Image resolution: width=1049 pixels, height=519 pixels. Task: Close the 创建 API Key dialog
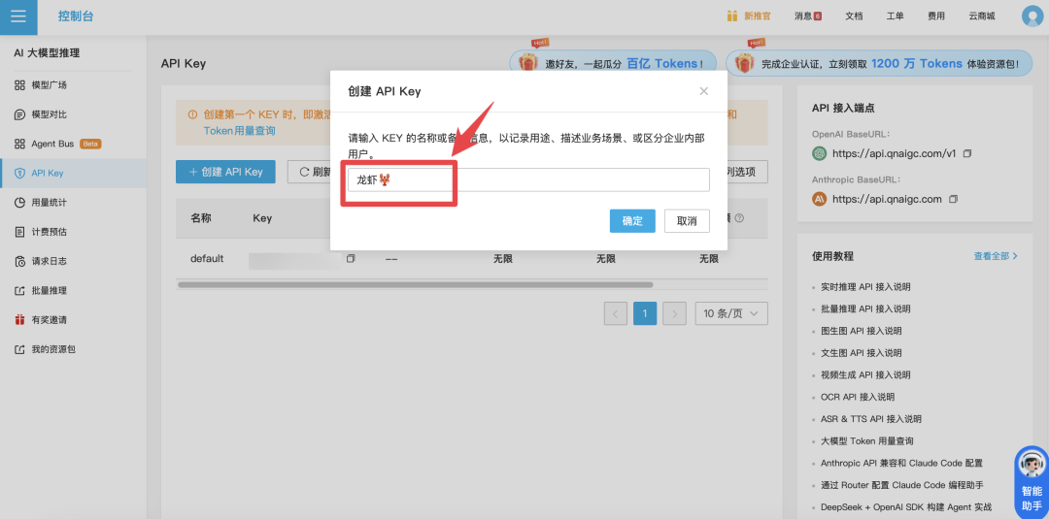704,91
